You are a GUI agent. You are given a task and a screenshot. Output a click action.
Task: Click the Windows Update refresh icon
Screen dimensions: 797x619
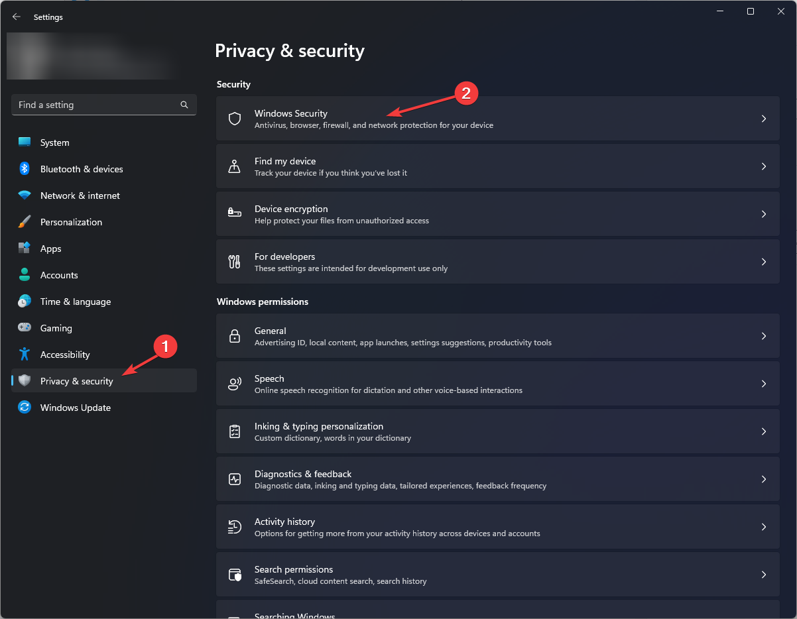coord(25,408)
